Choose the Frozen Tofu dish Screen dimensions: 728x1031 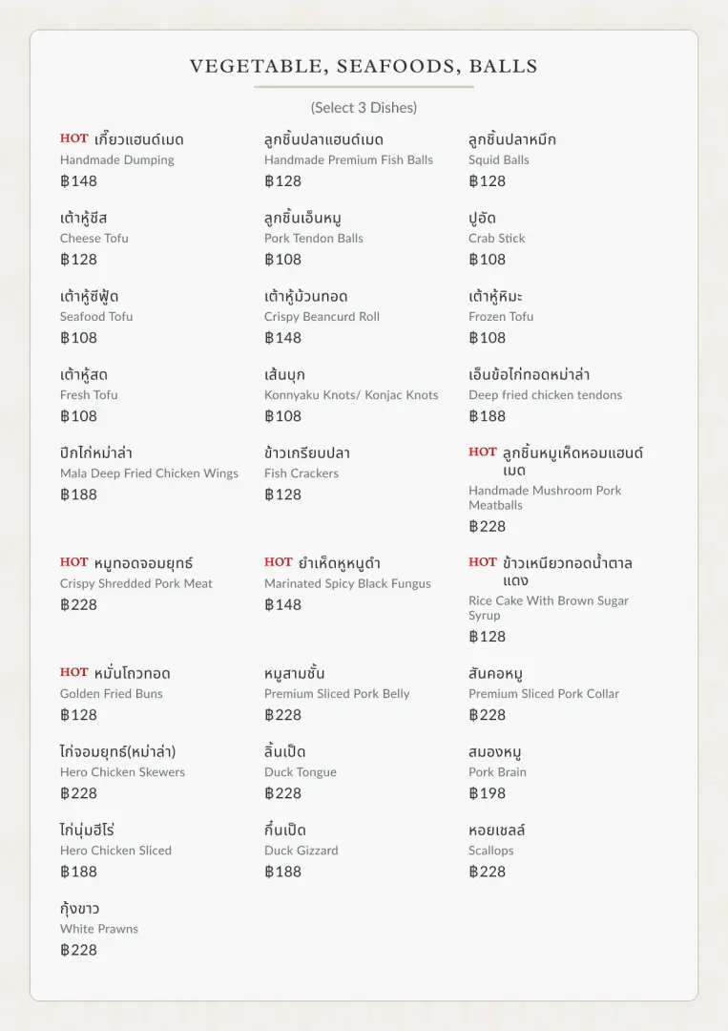tap(501, 317)
